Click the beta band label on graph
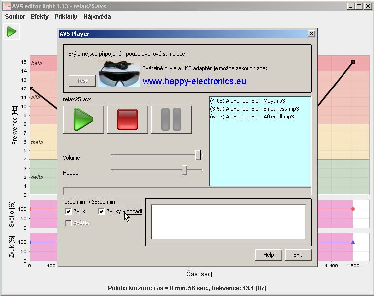This screenshot has height=296, width=374. tap(36, 63)
